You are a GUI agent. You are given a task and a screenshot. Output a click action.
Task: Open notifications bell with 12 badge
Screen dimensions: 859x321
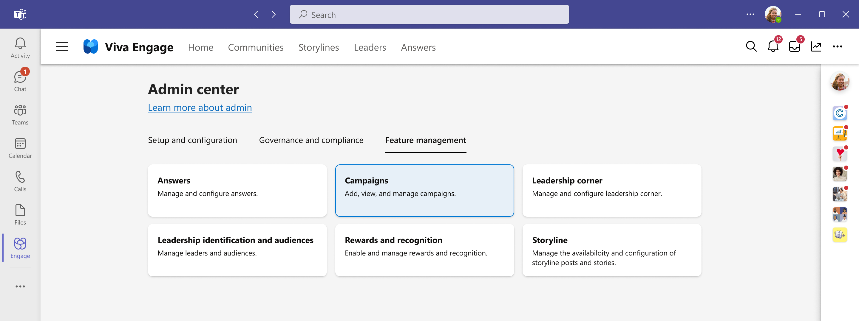[773, 46]
